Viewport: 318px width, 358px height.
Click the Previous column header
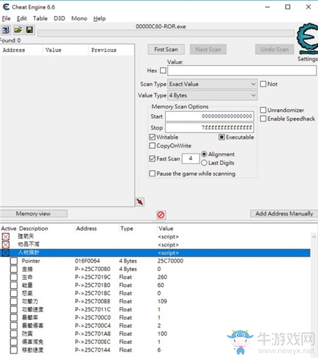point(104,50)
